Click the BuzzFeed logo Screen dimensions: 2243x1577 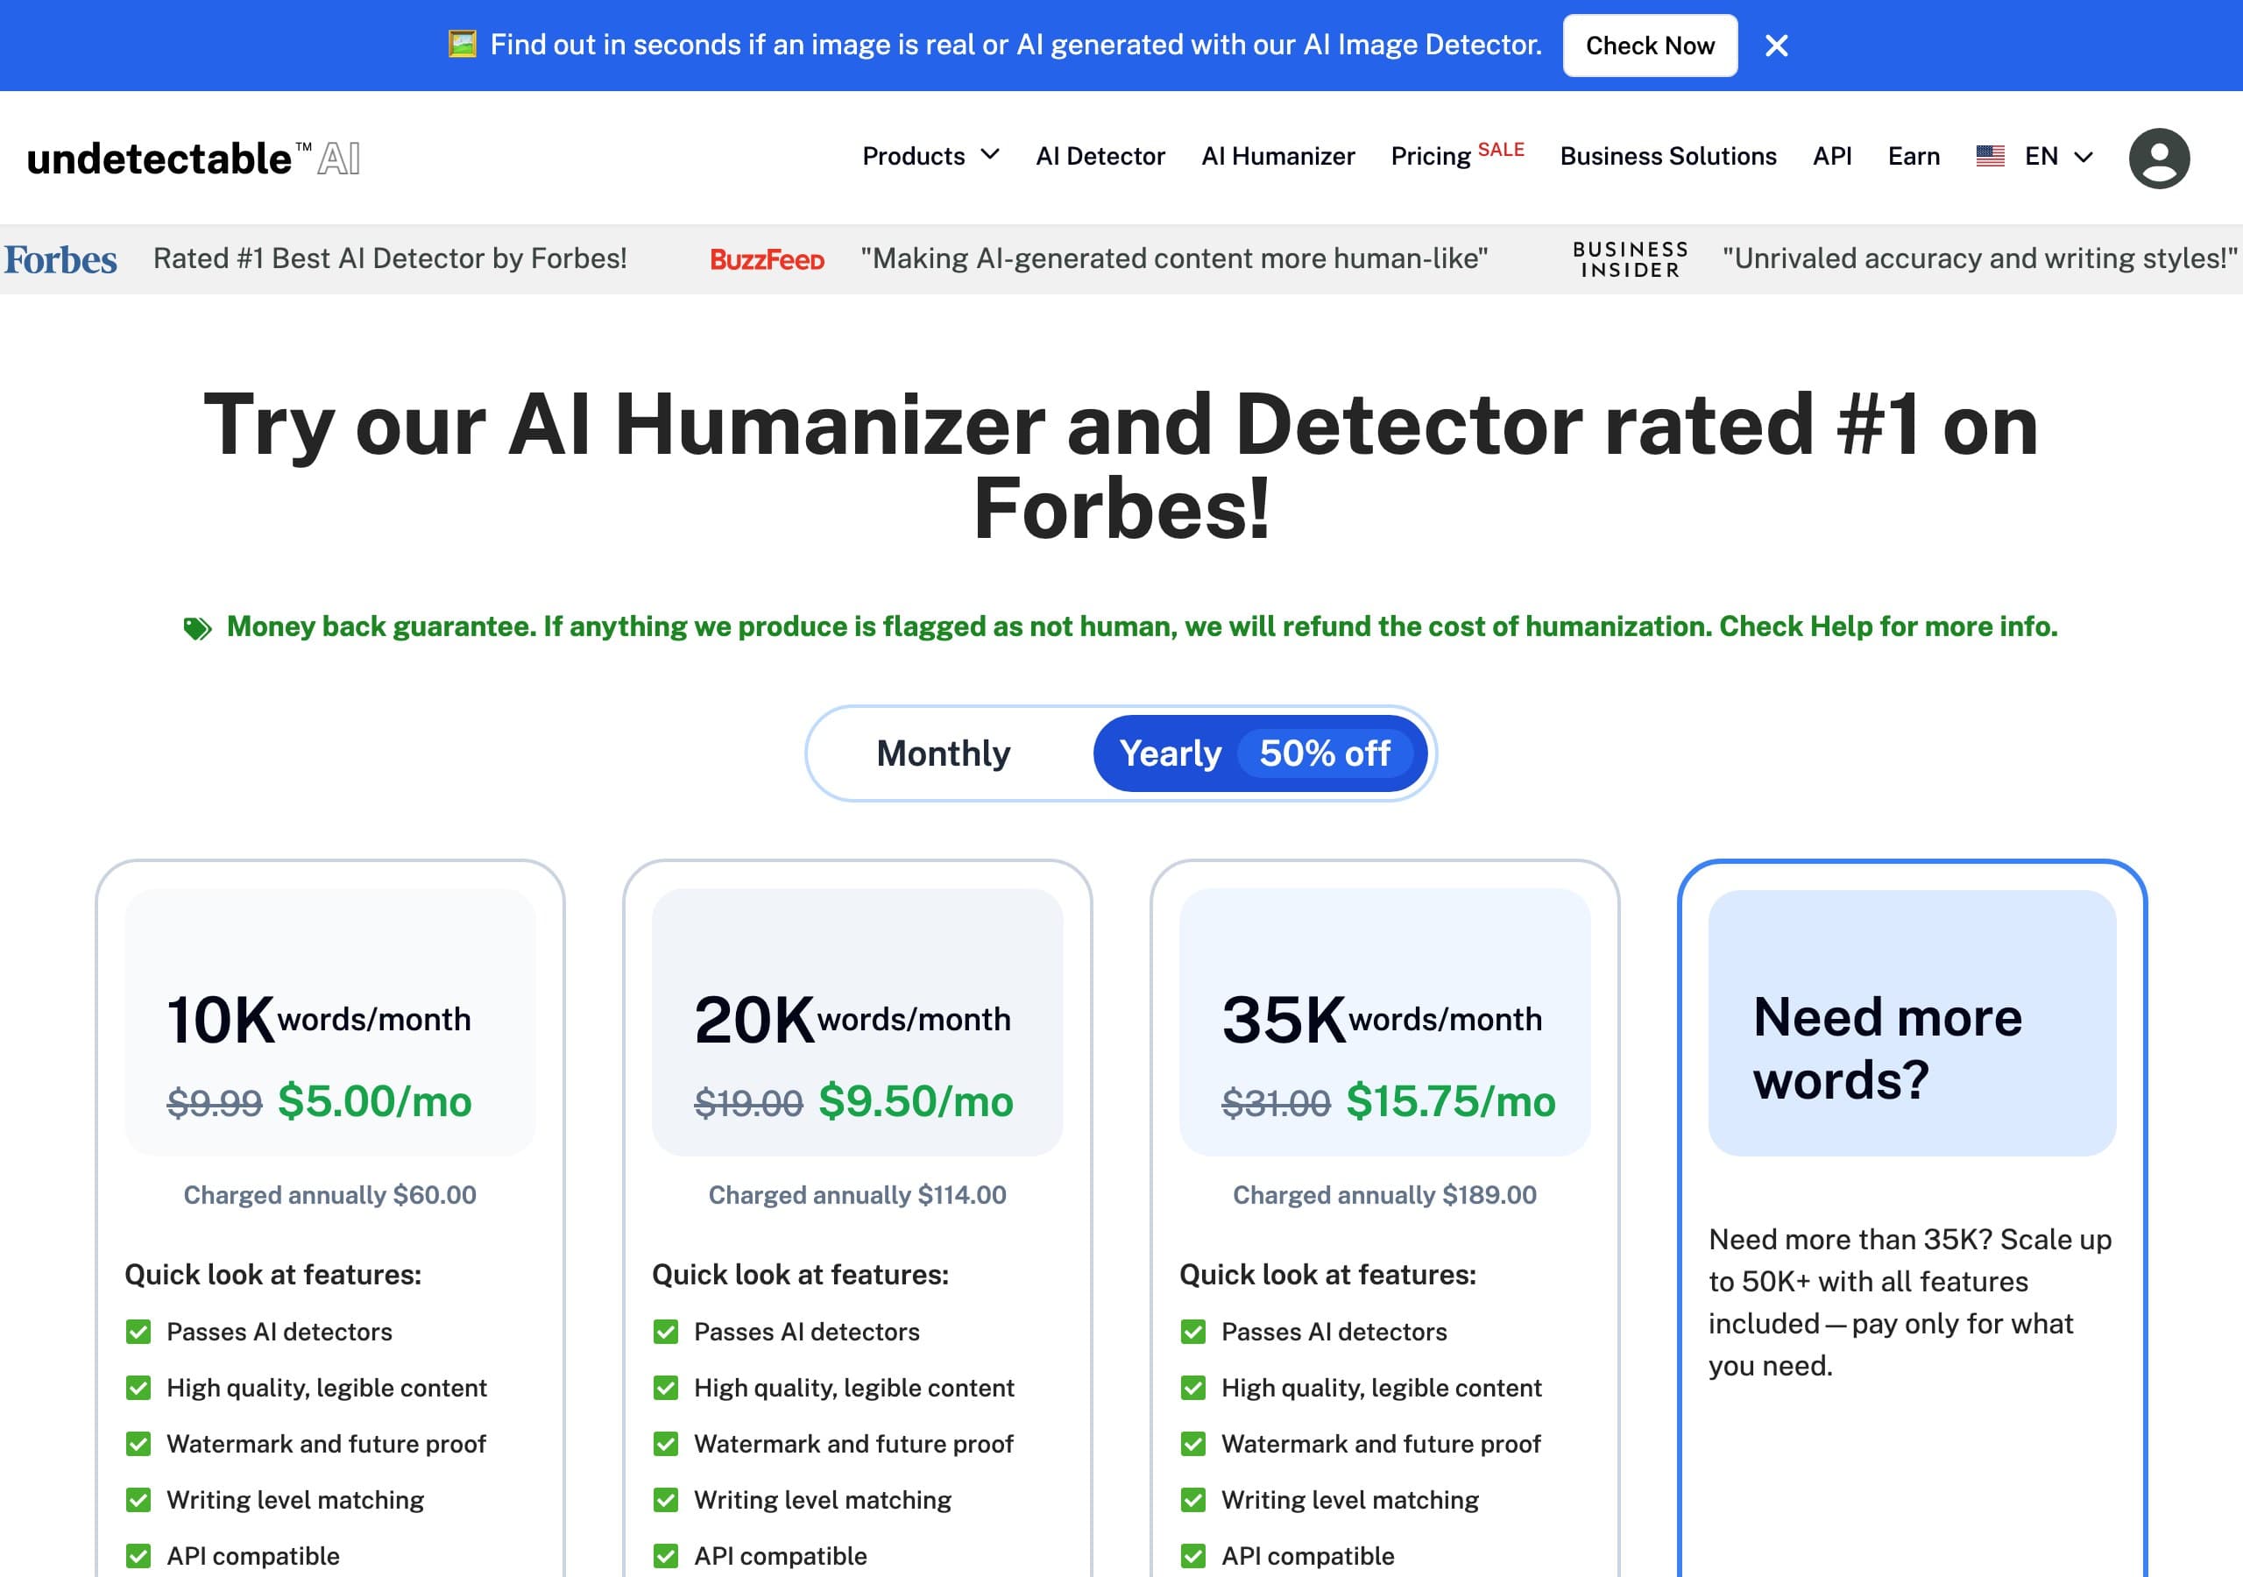(x=767, y=259)
